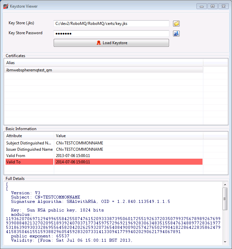232x249 pixels.
Task: Toggle password visibility with the 'a' icon
Action: (x=176, y=34)
